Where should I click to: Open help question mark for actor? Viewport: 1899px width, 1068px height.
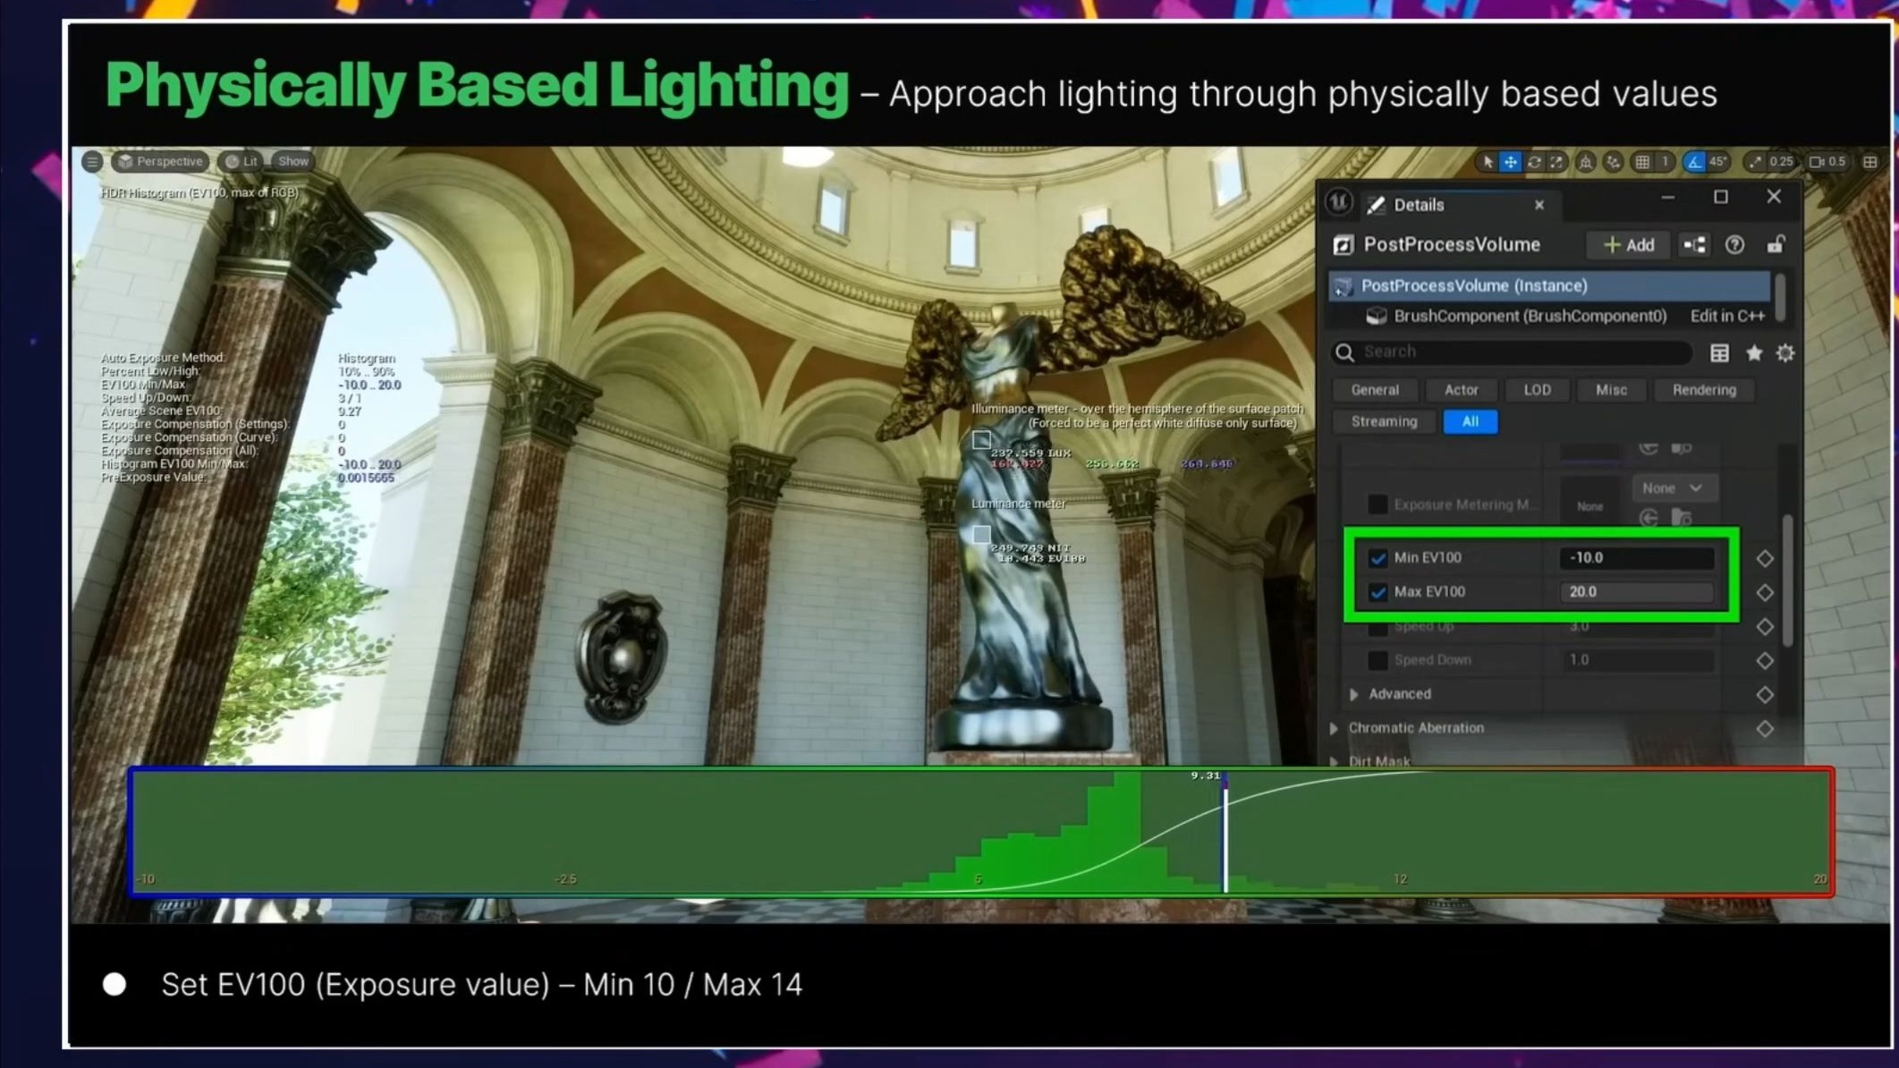(1734, 245)
